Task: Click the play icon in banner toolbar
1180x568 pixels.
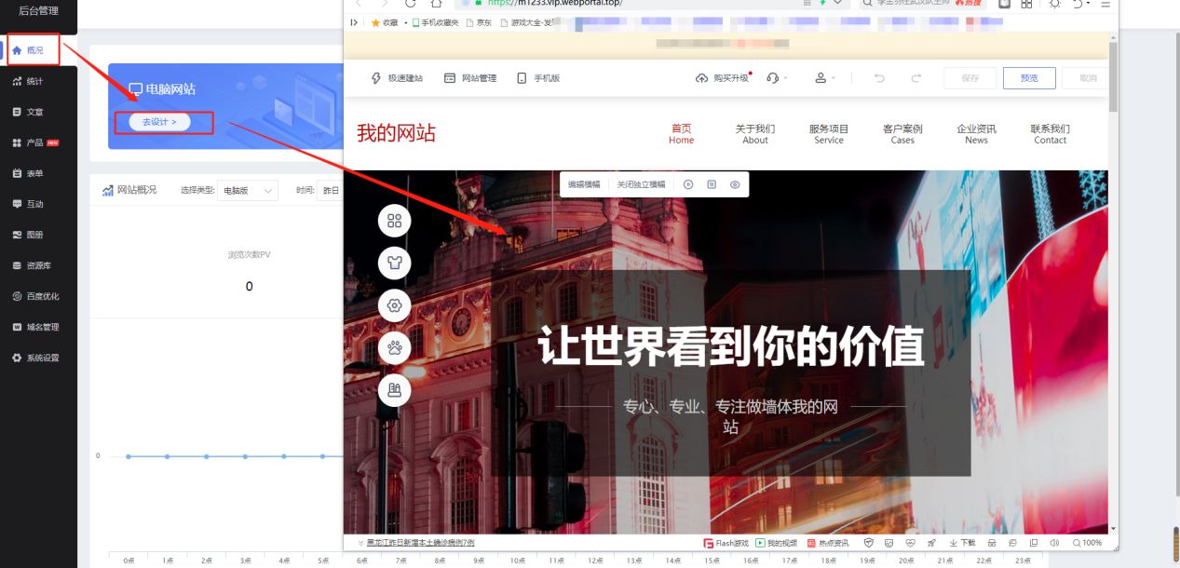Action: click(x=688, y=184)
